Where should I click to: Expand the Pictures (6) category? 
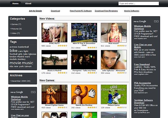[x=16, y=29]
